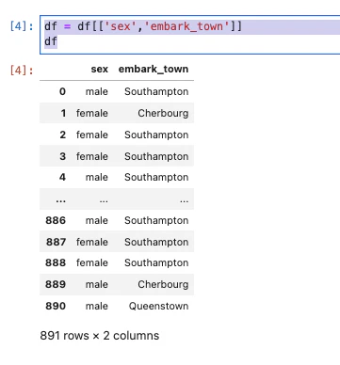Click row index 890
This screenshot has width=340, height=365.
coord(56,306)
